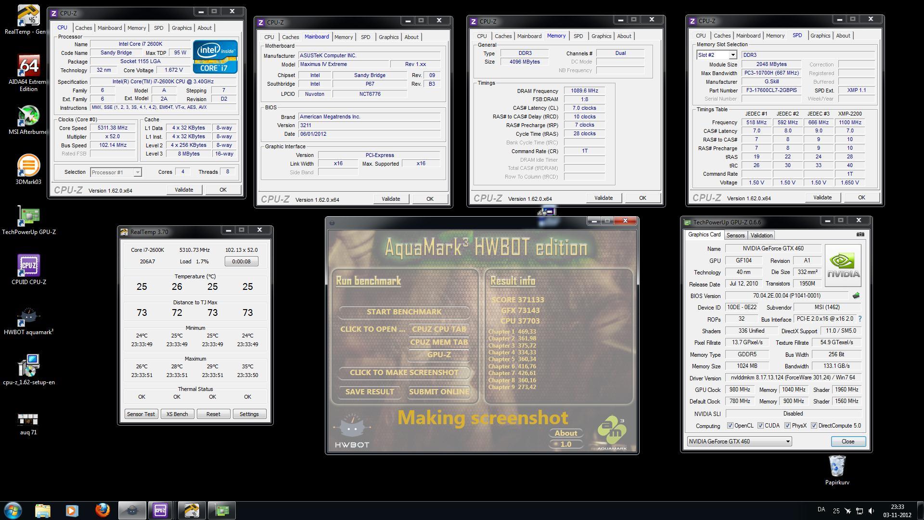The height and width of the screenshot is (520, 924).
Task: Open Windows Media Player taskbar icon
Action: (72, 510)
